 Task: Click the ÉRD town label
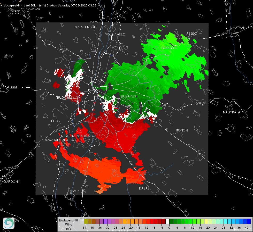pyautogui.click(x=54, y=121)
